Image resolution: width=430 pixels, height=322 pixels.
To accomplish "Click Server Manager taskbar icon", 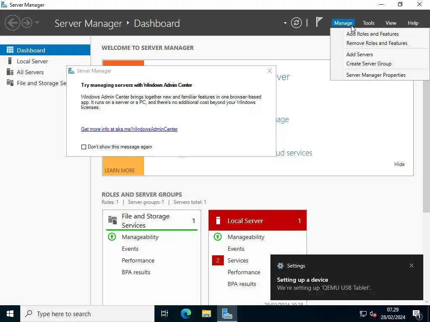I will [x=227, y=314].
